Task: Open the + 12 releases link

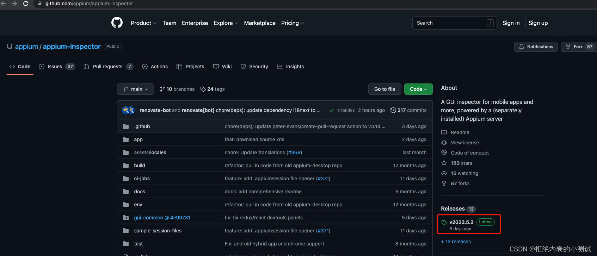Action: [x=456, y=242]
